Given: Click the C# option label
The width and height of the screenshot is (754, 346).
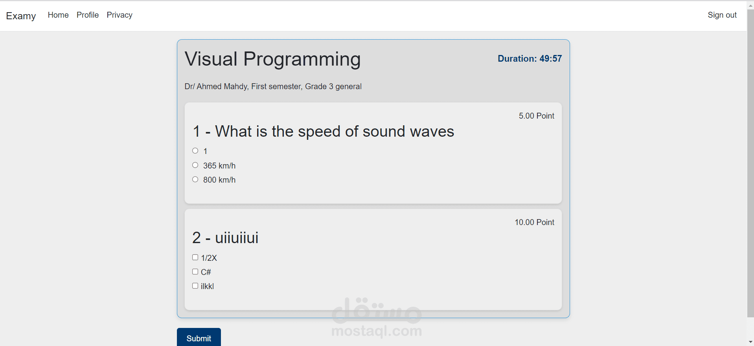Looking at the screenshot, I should pyautogui.click(x=206, y=272).
